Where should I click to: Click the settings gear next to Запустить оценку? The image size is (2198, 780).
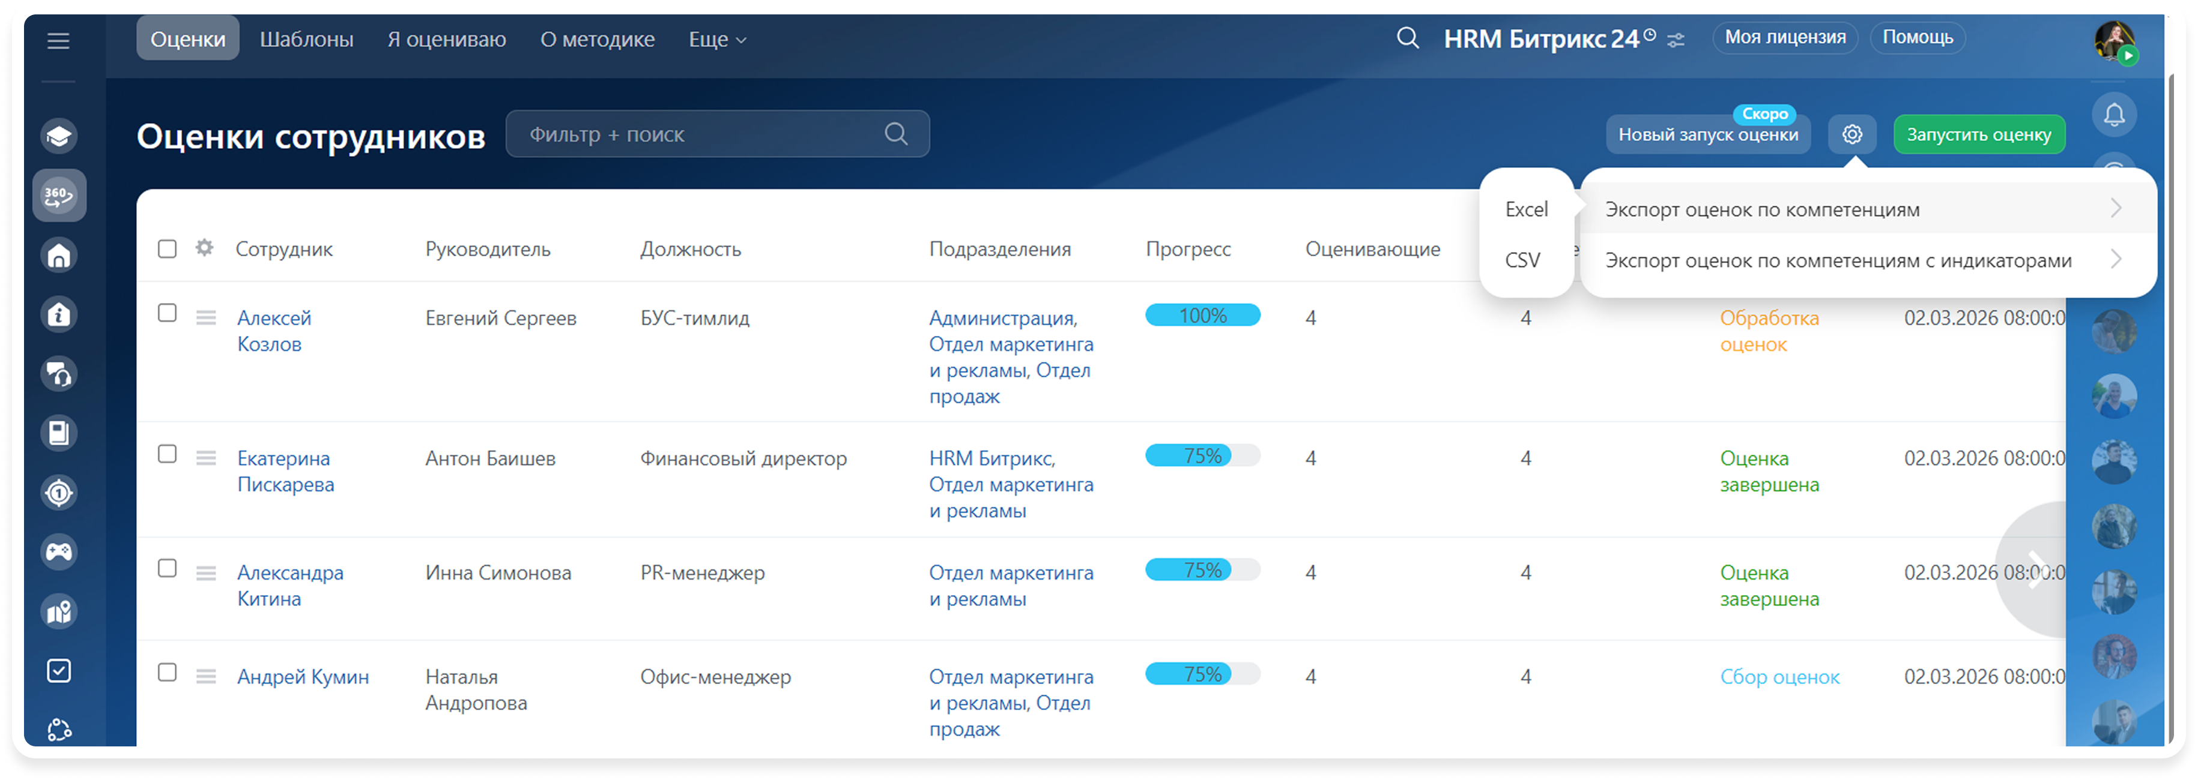tap(1851, 134)
